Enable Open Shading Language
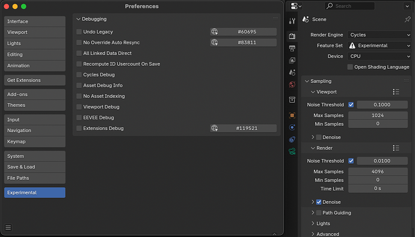Screen dimensions: 415x237 pyautogui.click(x=350, y=67)
